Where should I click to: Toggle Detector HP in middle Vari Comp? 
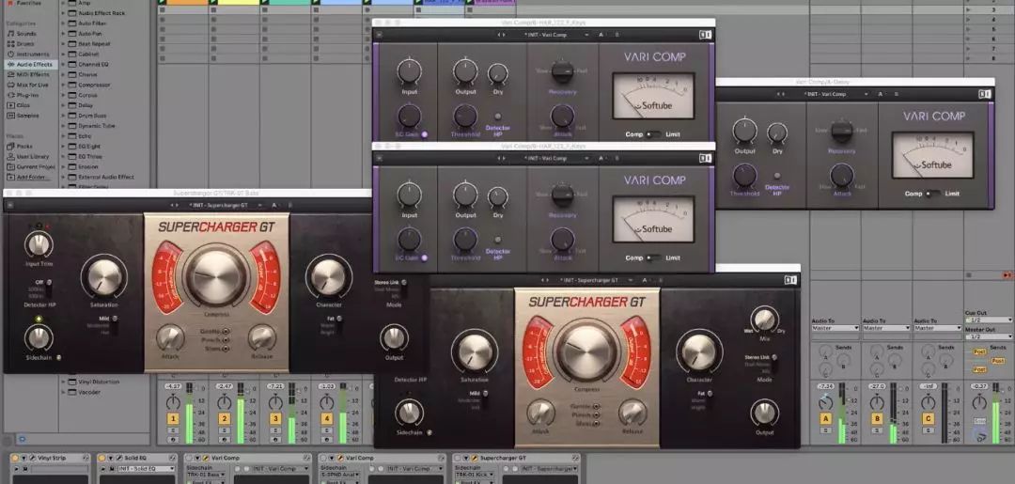498,240
